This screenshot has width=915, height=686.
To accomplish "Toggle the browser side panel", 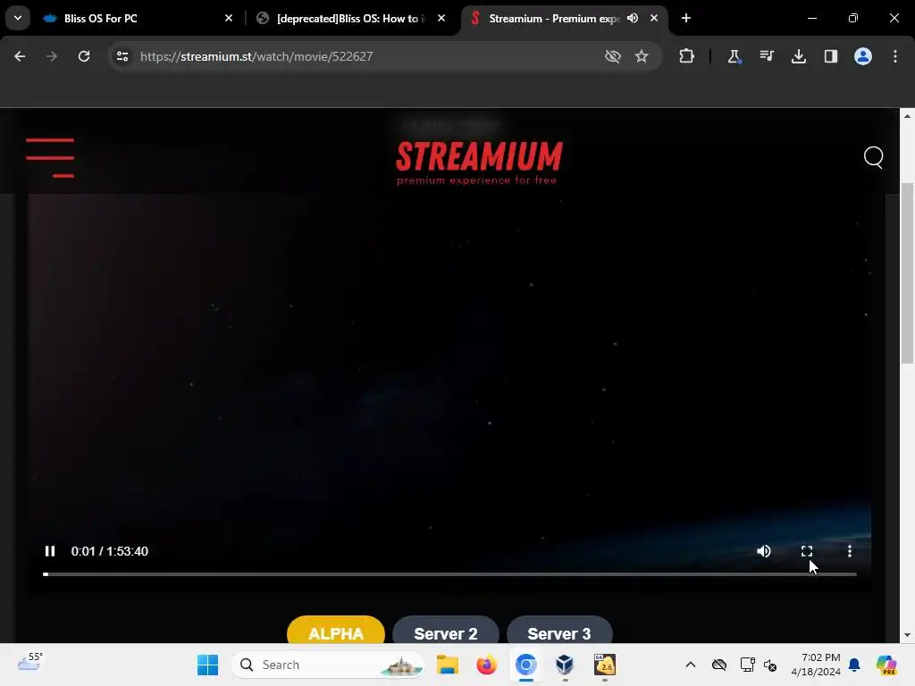I will point(830,56).
